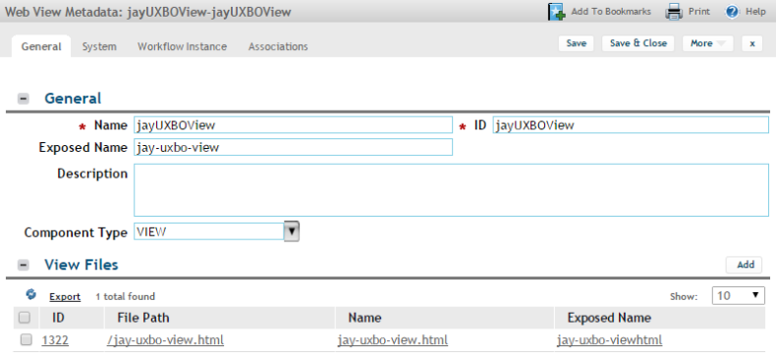Click the Exposed Name input field

(x=293, y=147)
